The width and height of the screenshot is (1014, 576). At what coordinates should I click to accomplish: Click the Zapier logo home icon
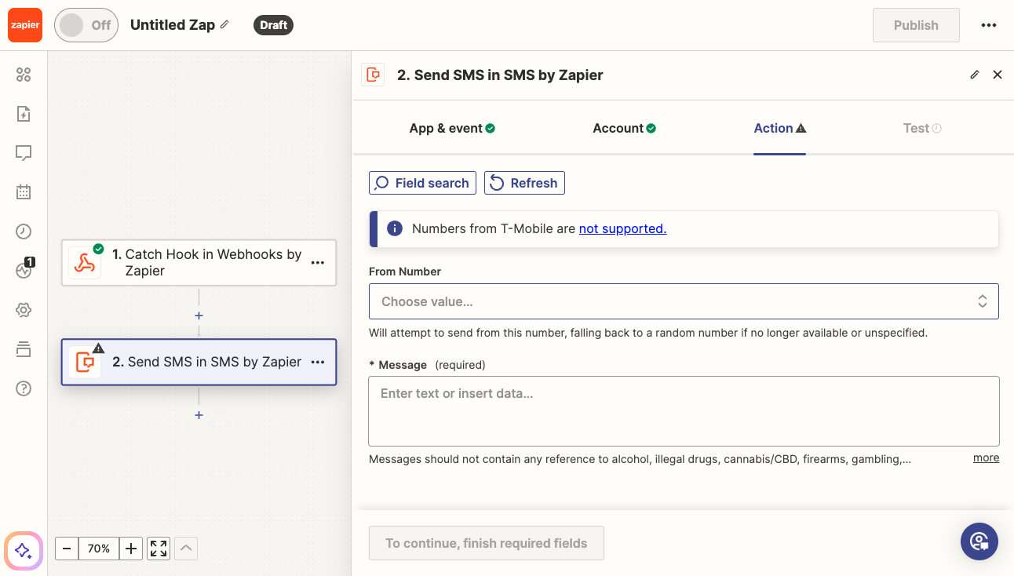pos(24,25)
